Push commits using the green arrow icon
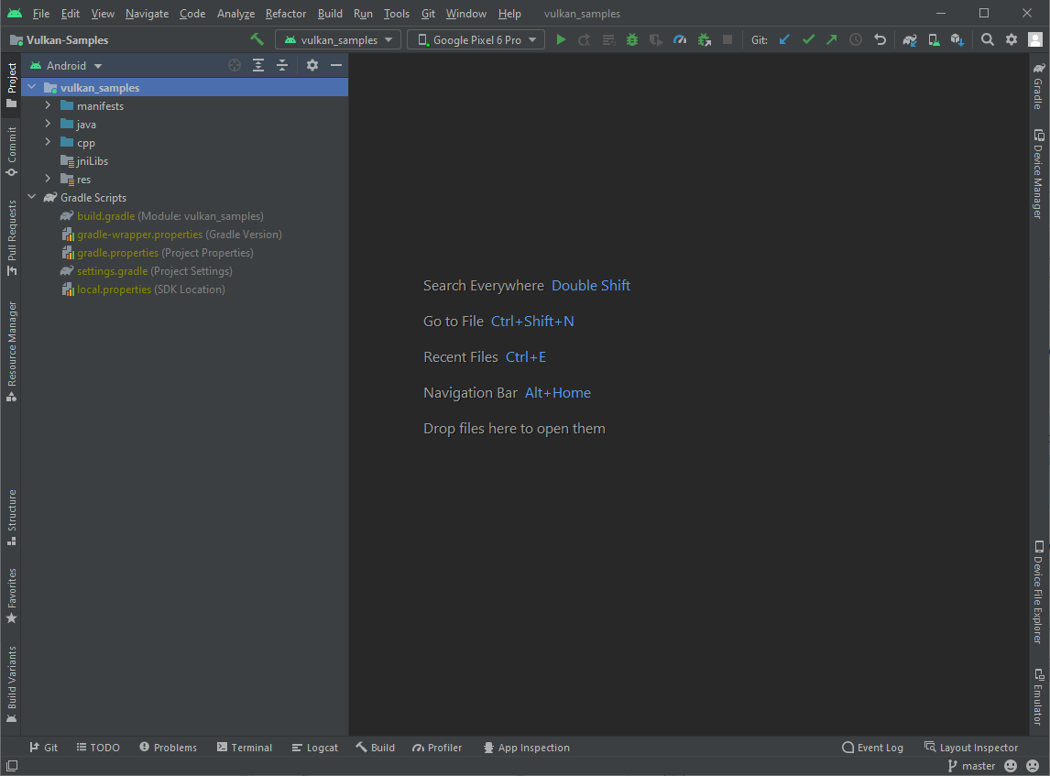The width and height of the screenshot is (1050, 776). coord(830,39)
